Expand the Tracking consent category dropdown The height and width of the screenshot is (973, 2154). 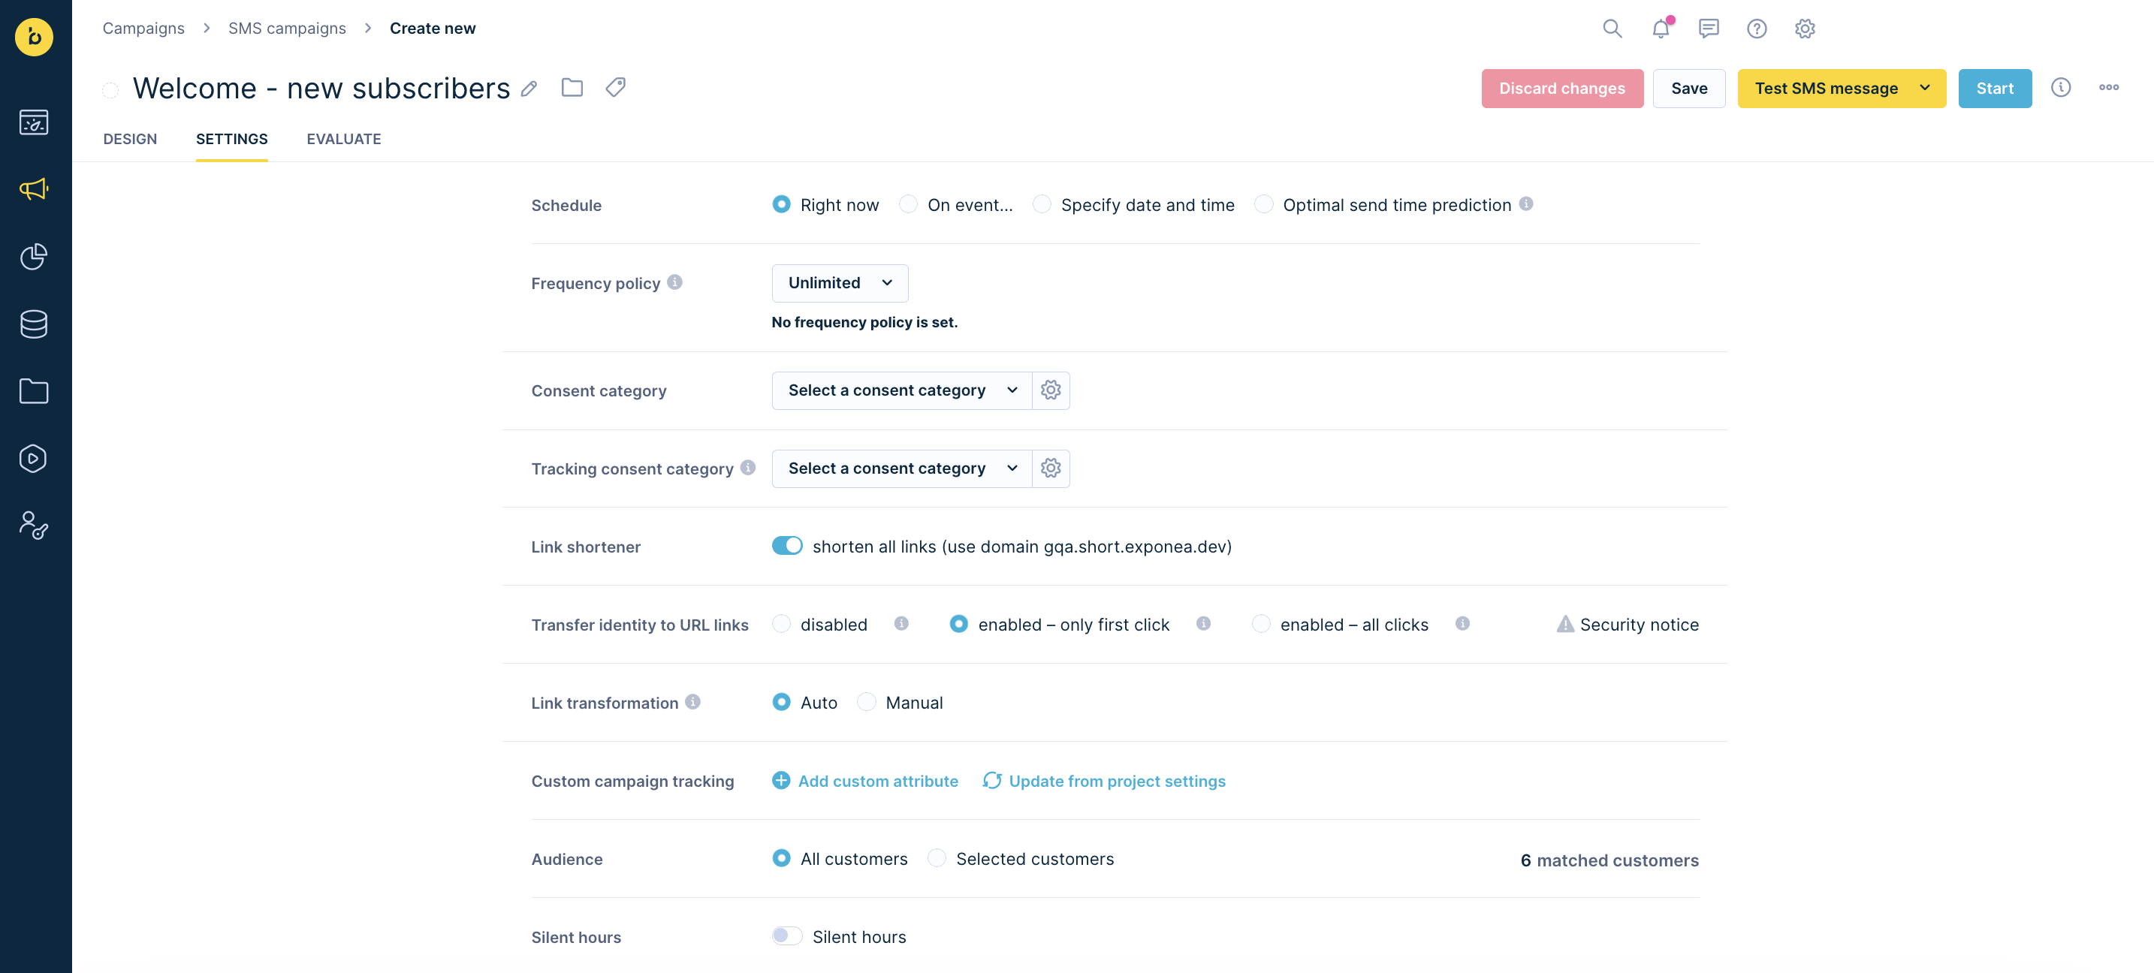[x=901, y=468]
